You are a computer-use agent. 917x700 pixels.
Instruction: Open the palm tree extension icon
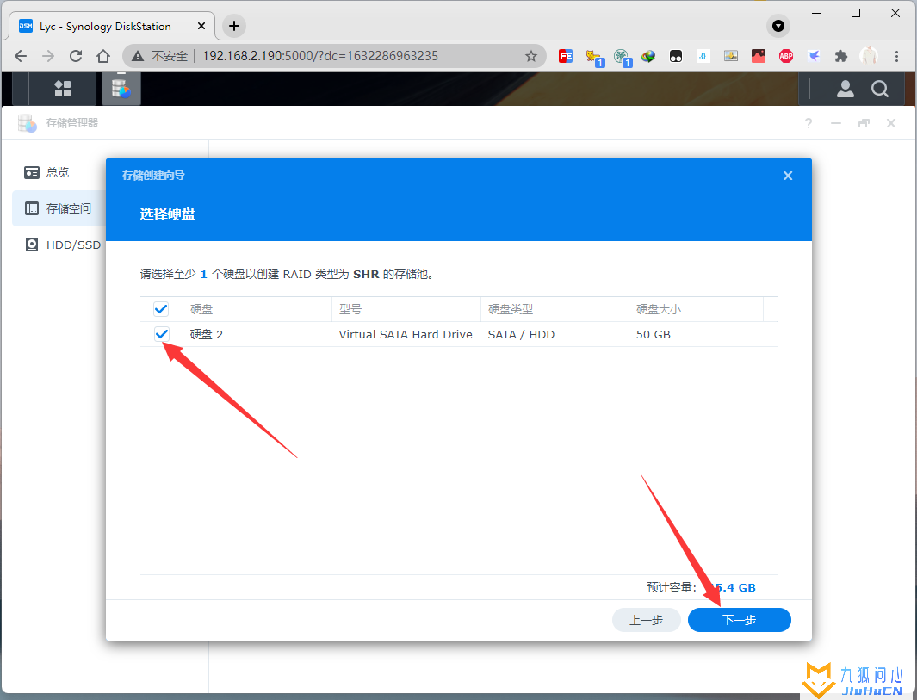[622, 57]
